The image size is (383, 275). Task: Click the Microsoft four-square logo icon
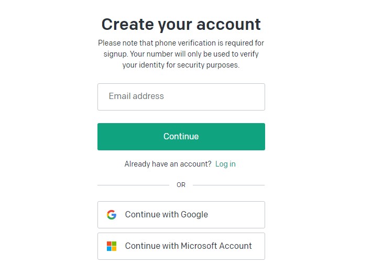(112, 246)
